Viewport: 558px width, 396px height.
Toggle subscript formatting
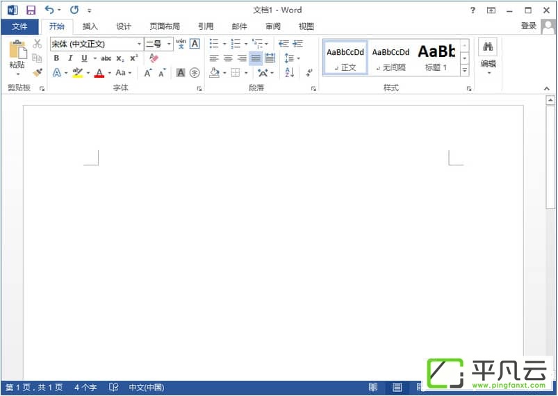120,58
